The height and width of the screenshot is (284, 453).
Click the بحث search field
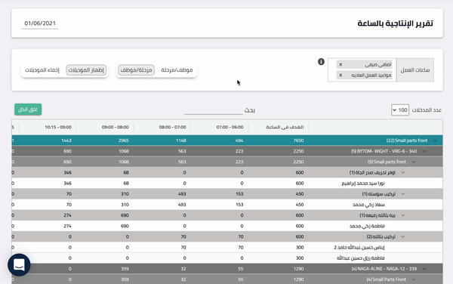coord(213,110)
